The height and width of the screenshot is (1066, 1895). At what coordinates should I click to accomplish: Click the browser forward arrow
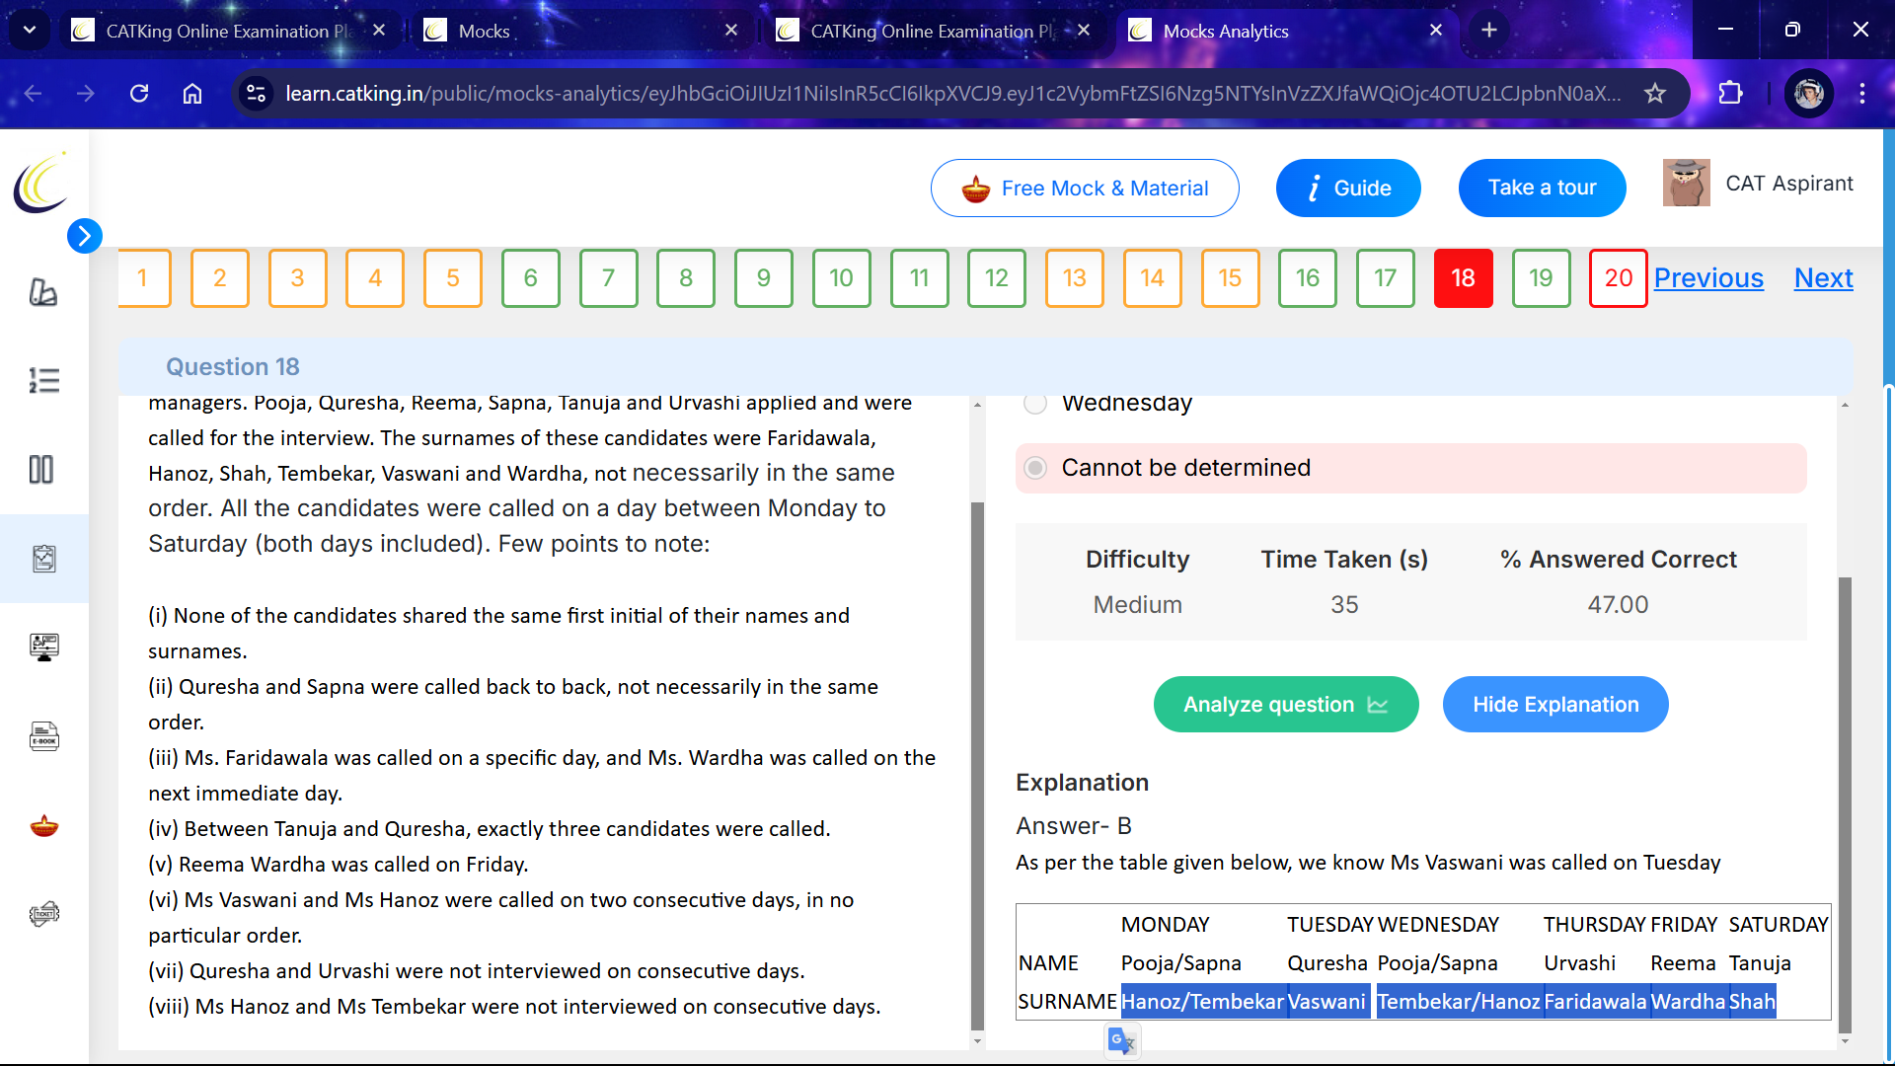(x=86, y=93)
